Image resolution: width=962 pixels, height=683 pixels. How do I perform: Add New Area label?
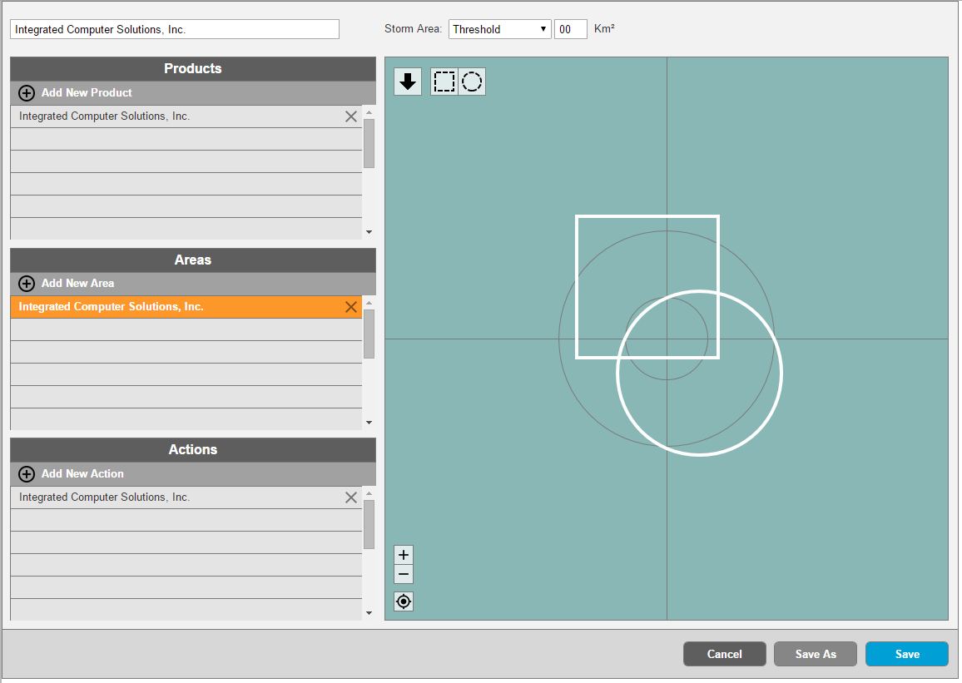78,283
